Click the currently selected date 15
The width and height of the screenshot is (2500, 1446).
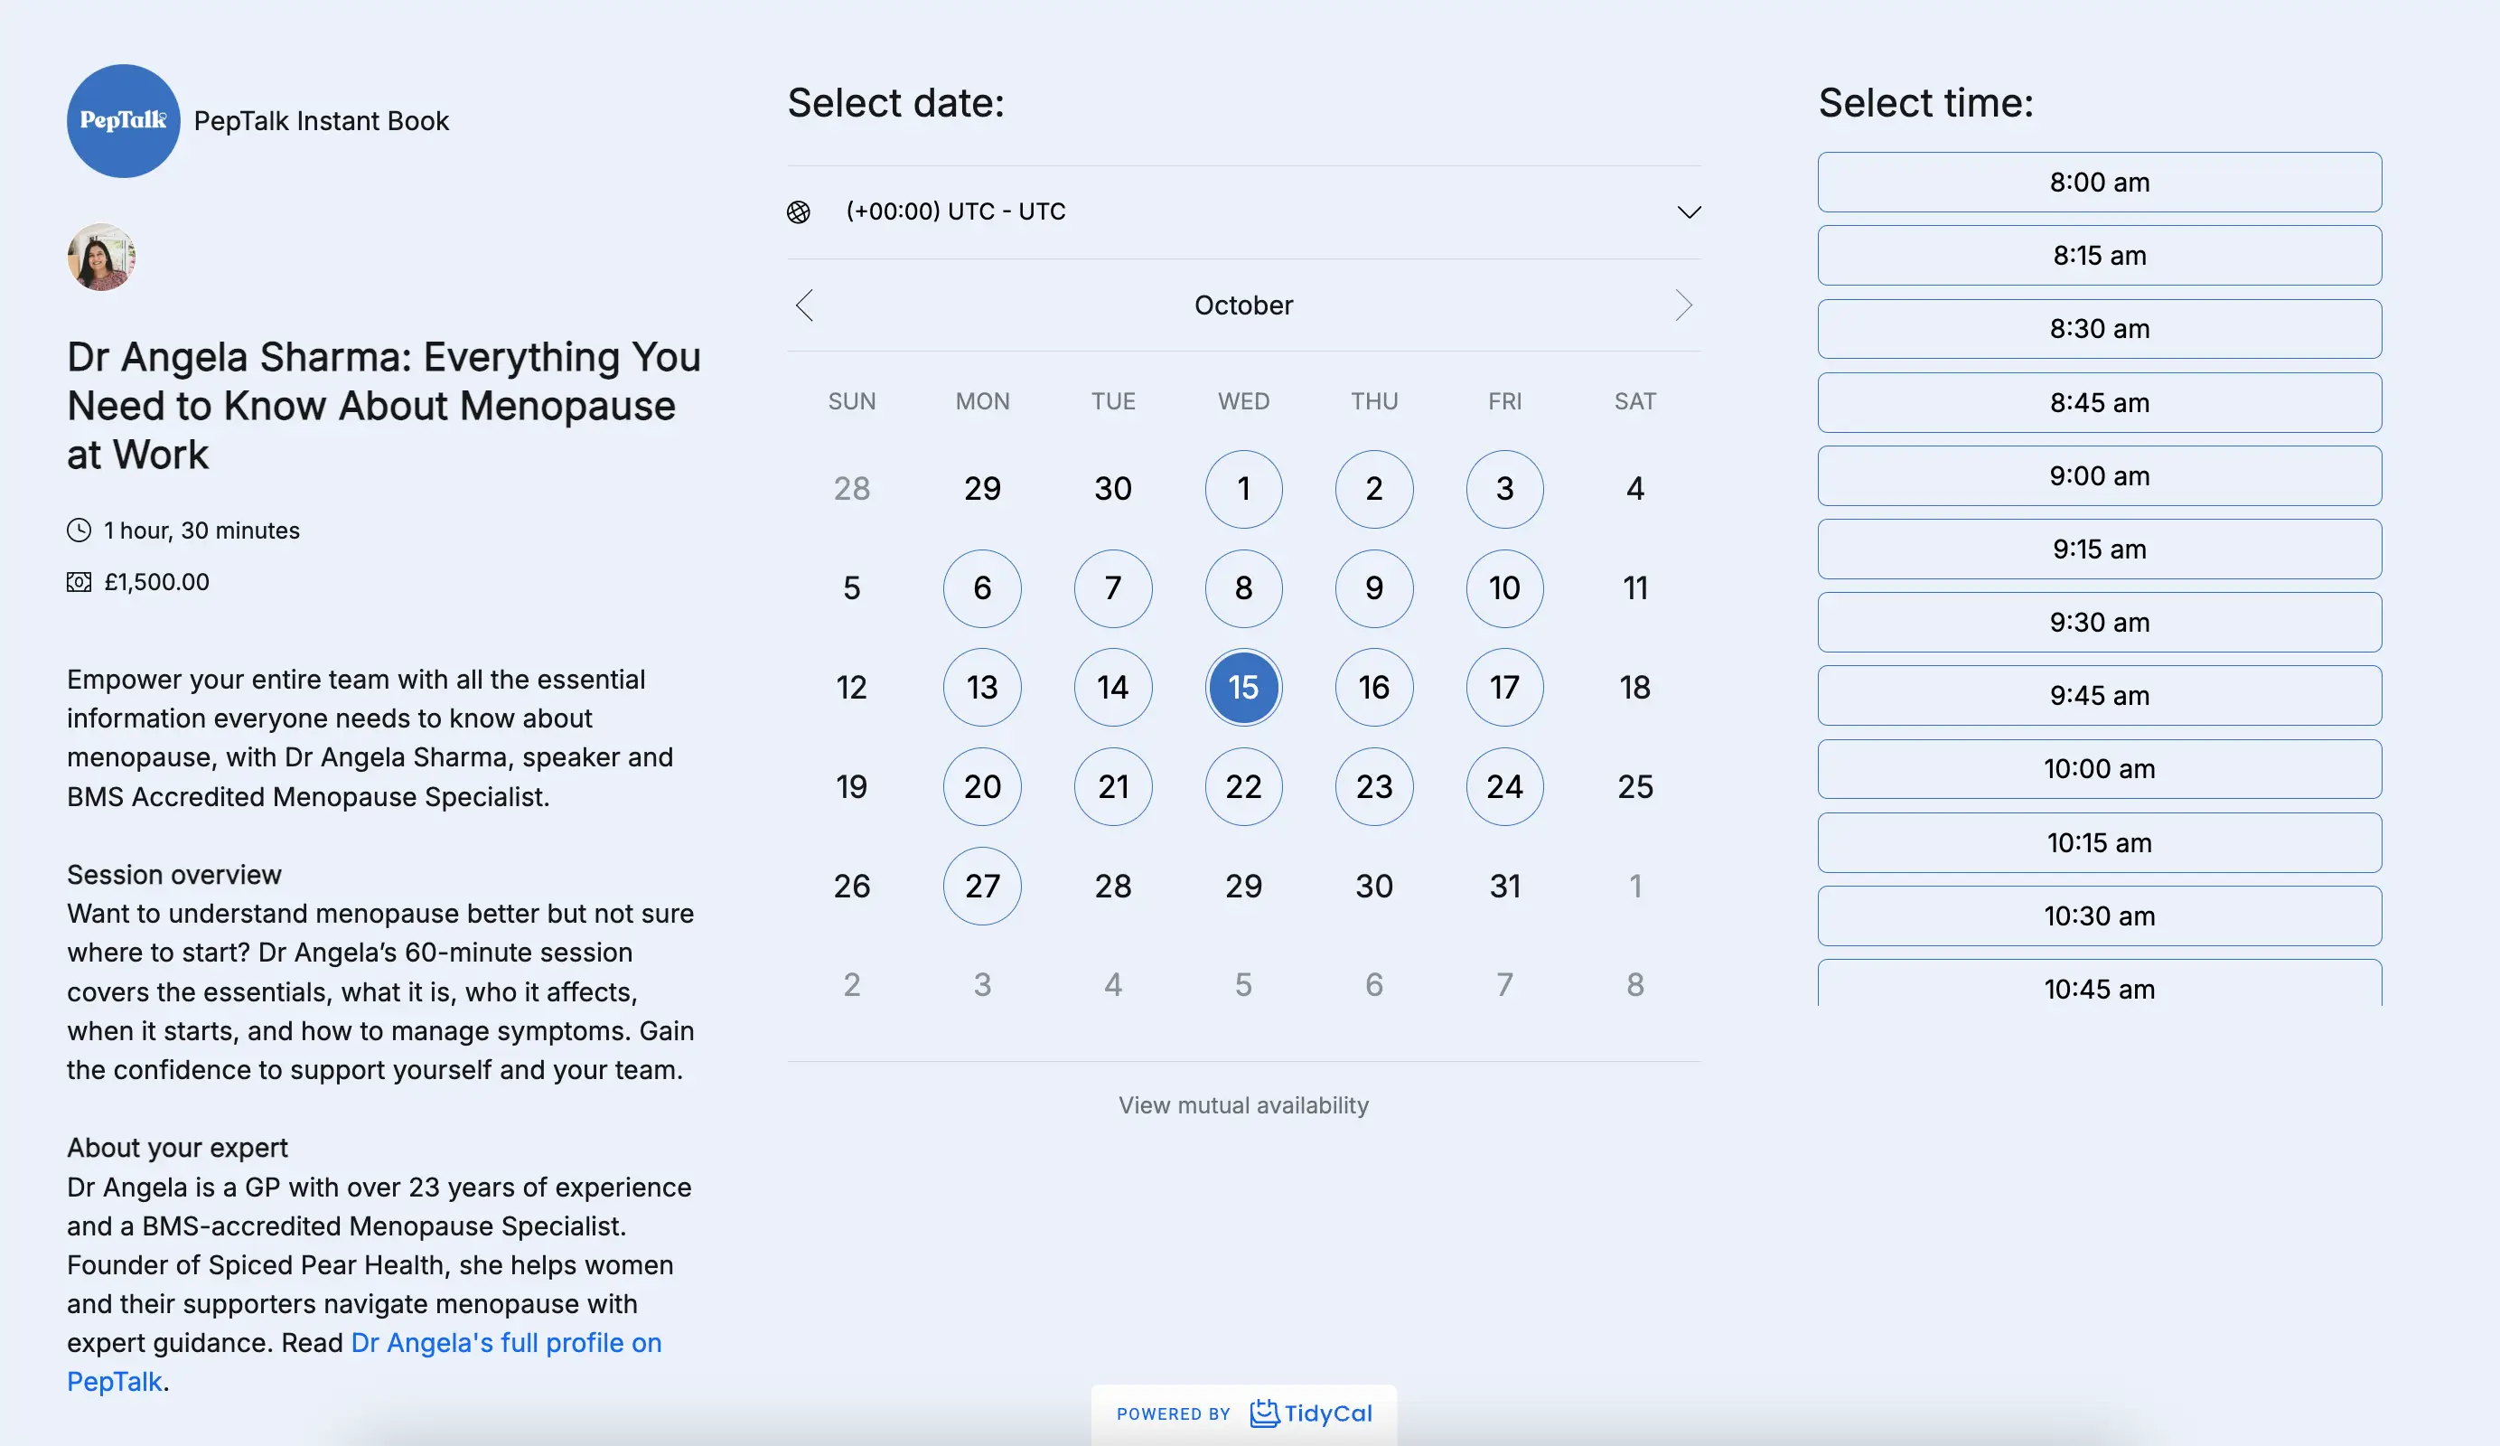point(1243,688)
